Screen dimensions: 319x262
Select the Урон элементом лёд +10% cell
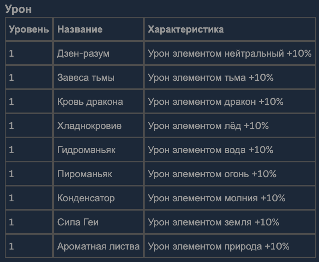click(x=230, y=125)
